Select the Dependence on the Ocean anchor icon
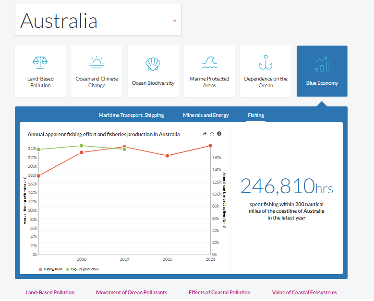Screen dimensions: 374x301 coord(265,62)
